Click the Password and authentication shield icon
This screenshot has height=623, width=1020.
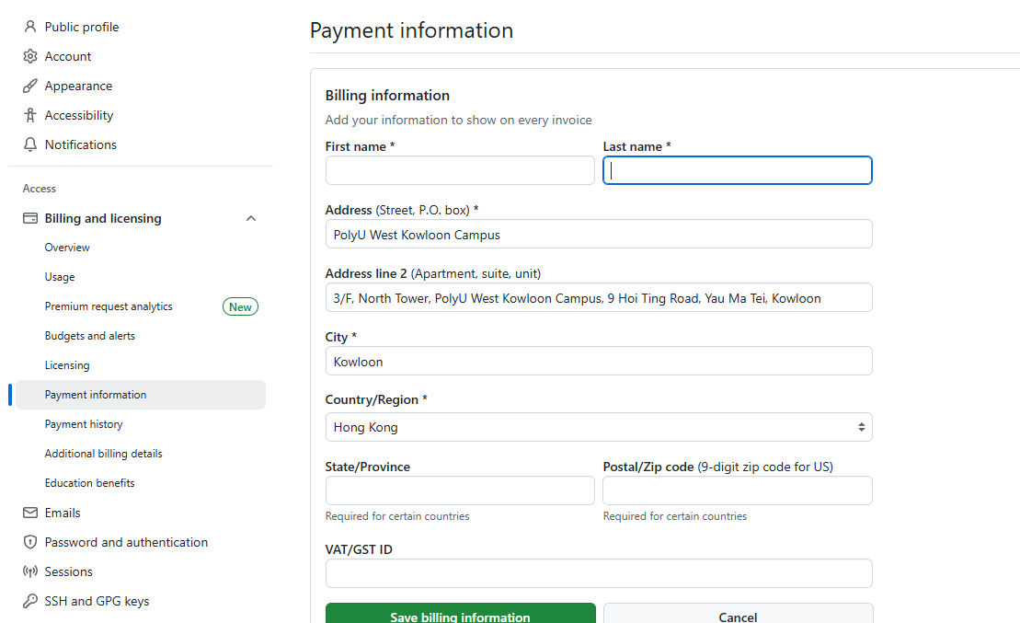pyautogui.click(x=30, y=542)
